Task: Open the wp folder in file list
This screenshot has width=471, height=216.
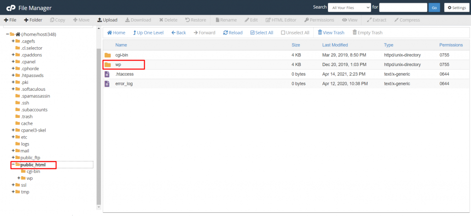Action: coord(118,65)
